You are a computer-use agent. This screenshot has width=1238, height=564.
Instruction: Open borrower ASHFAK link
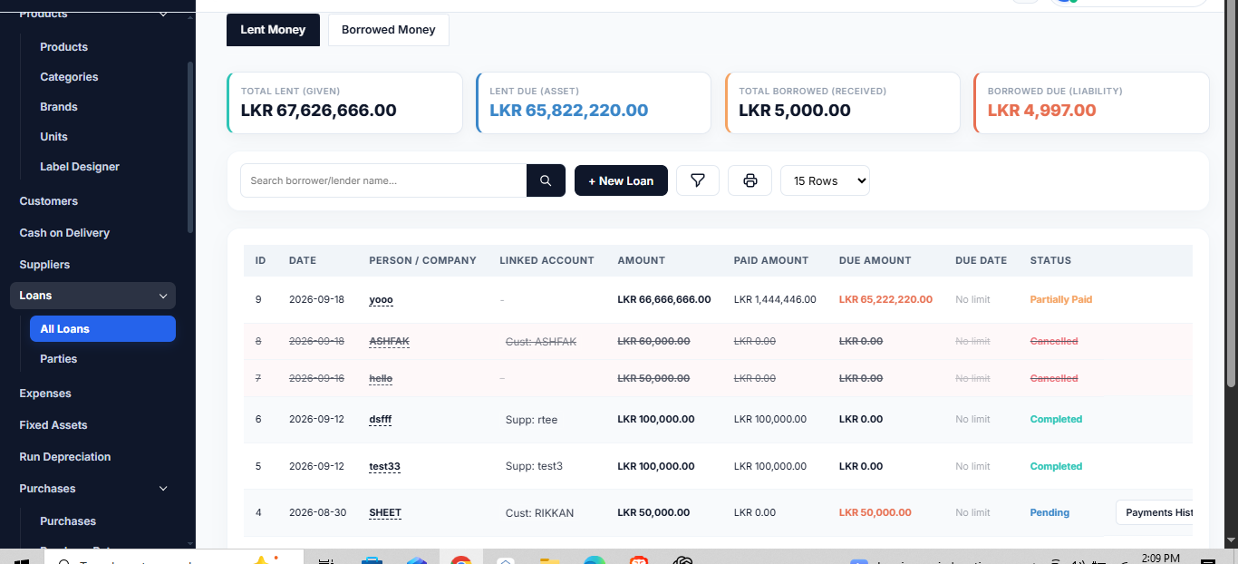[389, 342]
